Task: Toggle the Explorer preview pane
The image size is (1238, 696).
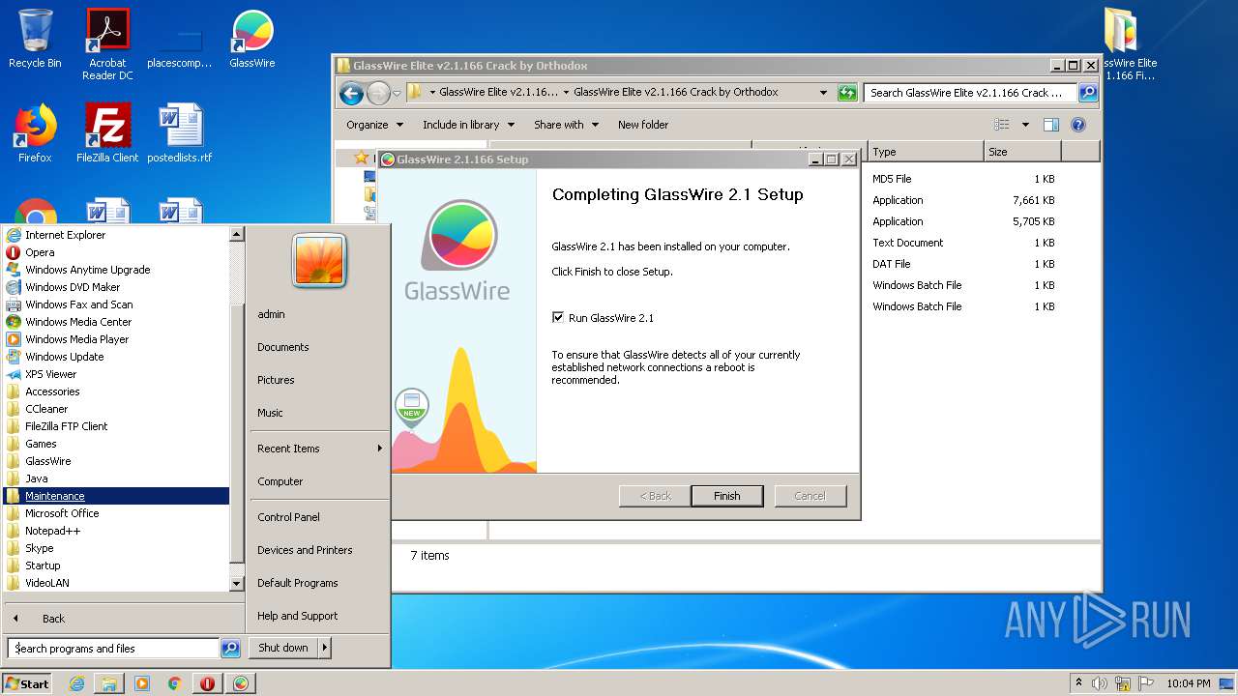Action: [x=1051, y=125]
